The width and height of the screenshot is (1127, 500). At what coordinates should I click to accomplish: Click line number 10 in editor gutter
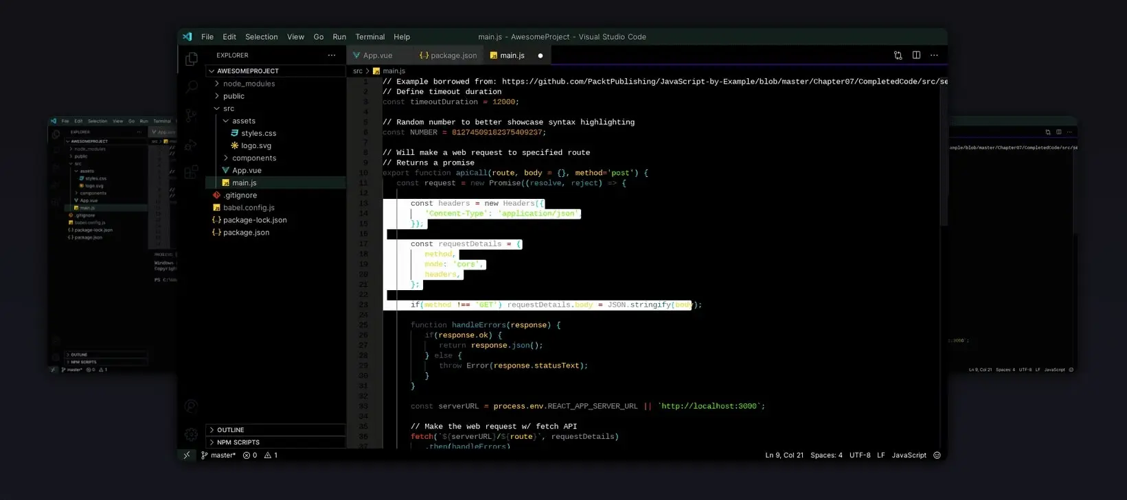[x=363, y=173]
